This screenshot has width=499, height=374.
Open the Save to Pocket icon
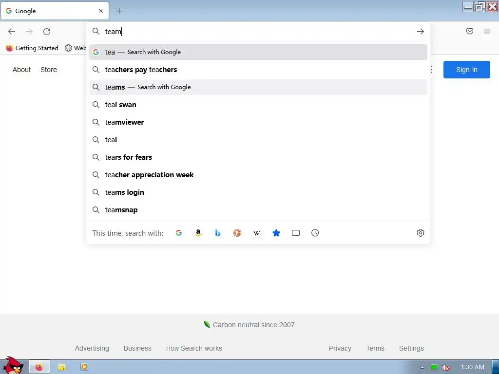coord(470,31)
